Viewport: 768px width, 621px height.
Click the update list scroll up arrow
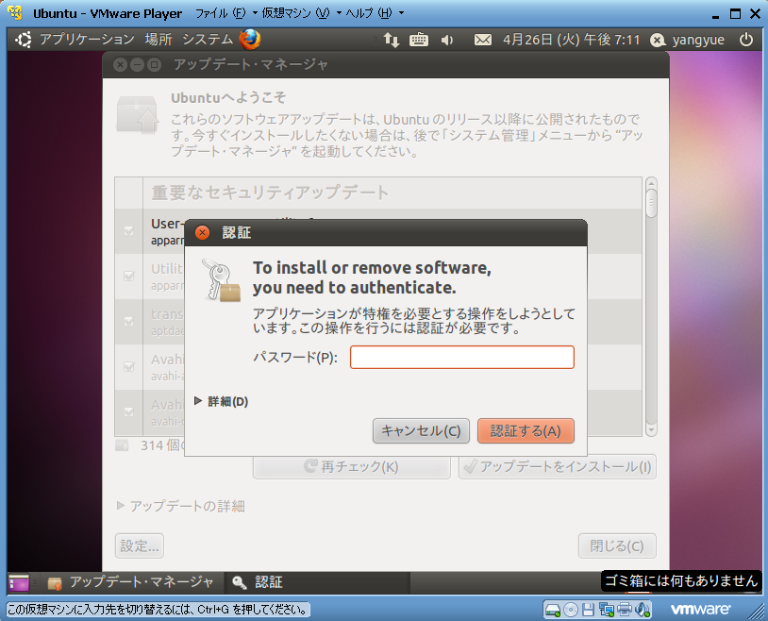[x=651, y=183]
